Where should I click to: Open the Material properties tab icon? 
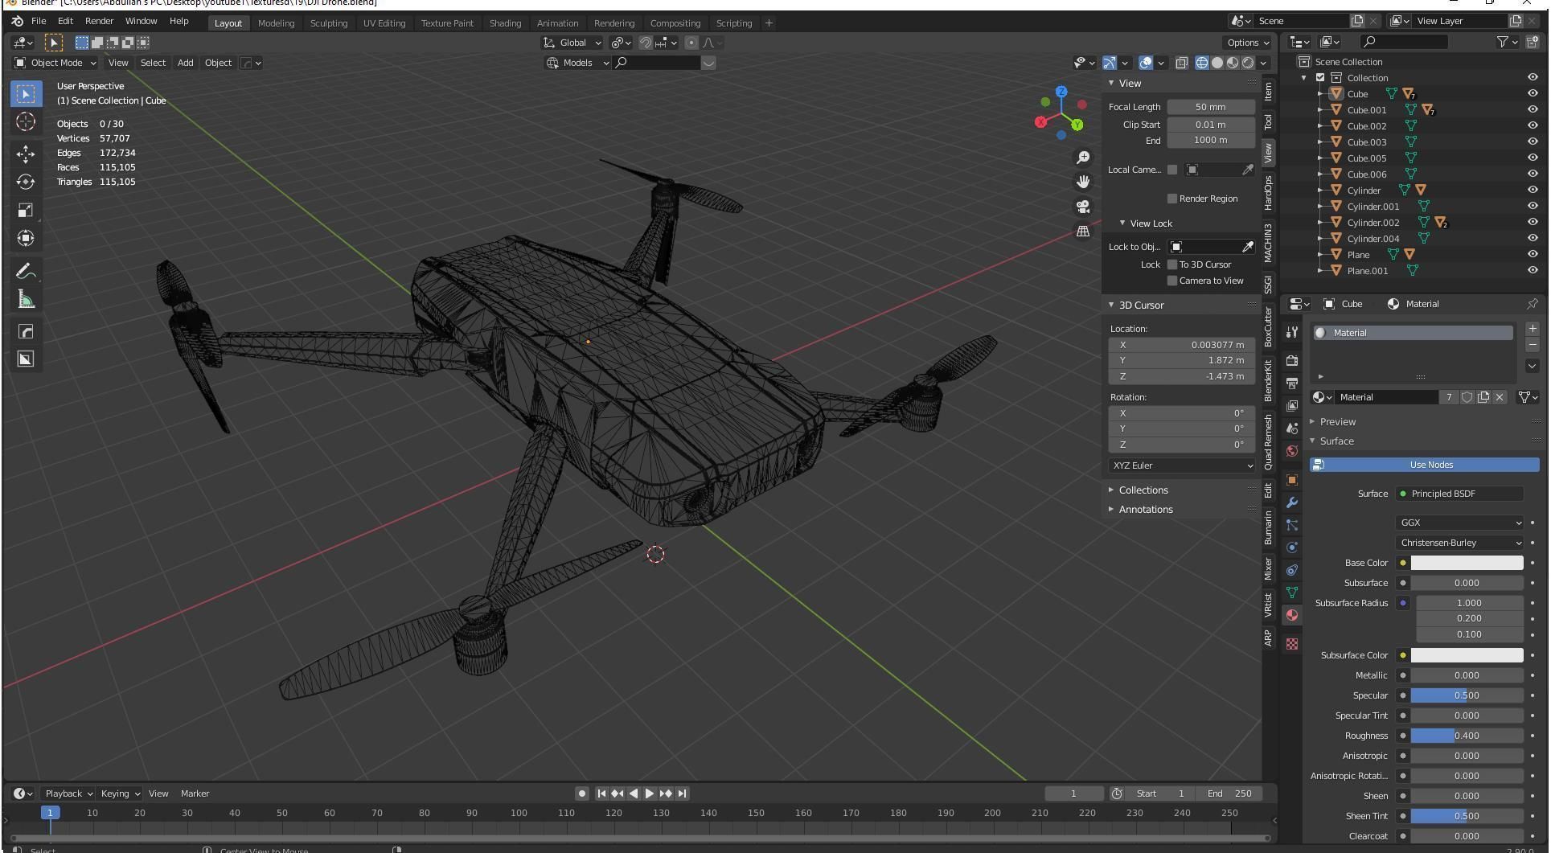point(1292,615)
